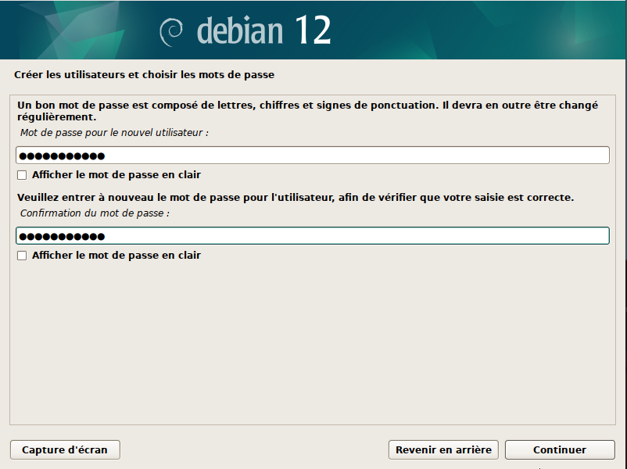Focus the new user password field
The height and width of the screenshot is (469, 627).
click(313, 155)
